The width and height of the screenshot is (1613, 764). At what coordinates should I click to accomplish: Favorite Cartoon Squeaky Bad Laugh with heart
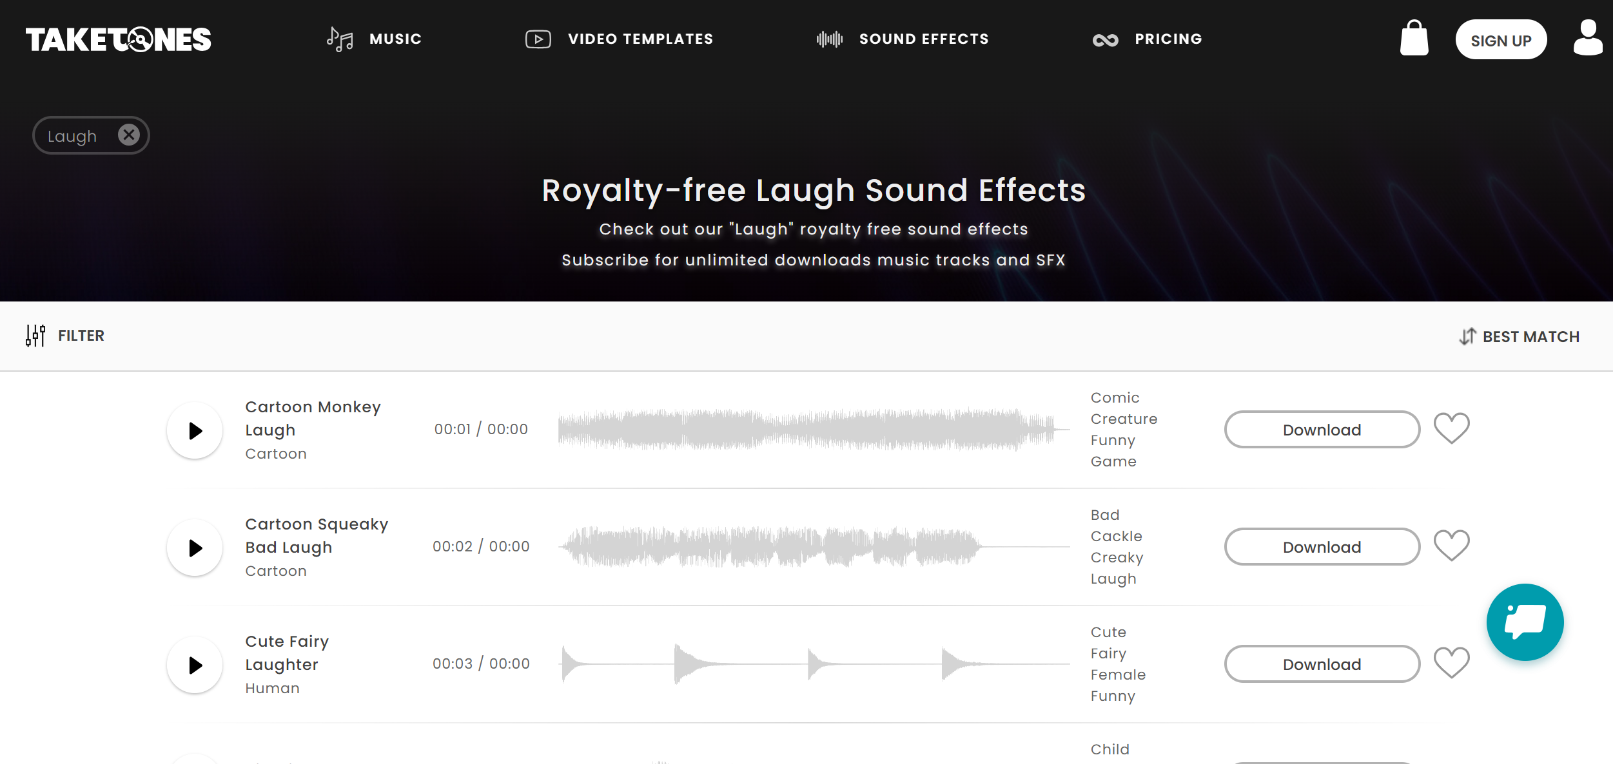1451,546
